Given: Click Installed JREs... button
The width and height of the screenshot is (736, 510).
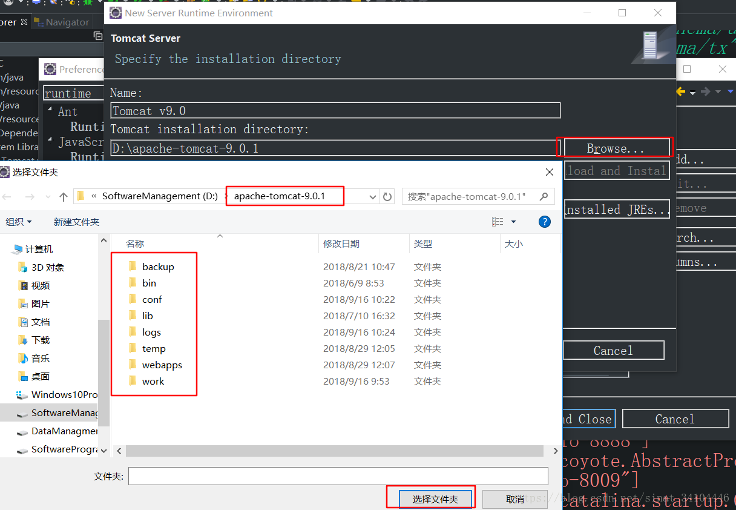Looking at the screenshot, I should click(616, 210).
